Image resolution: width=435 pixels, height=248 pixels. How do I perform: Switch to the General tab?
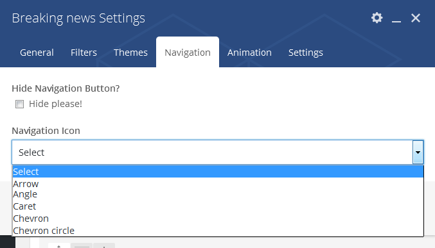click(x=37, y=53)
